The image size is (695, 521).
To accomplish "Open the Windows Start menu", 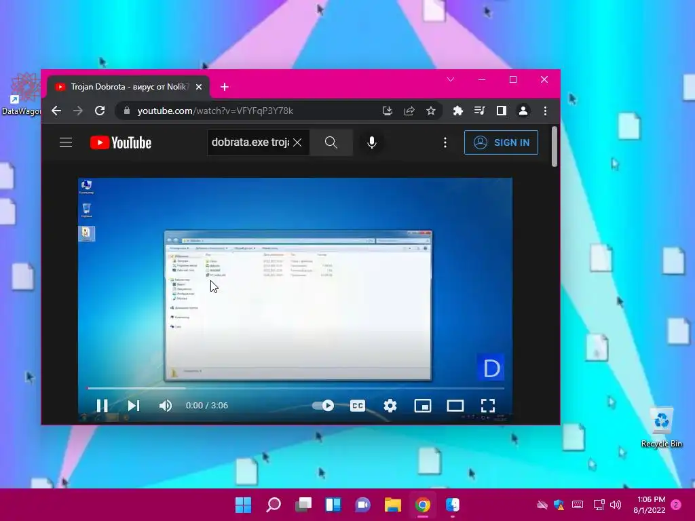I will coord(244,505).
